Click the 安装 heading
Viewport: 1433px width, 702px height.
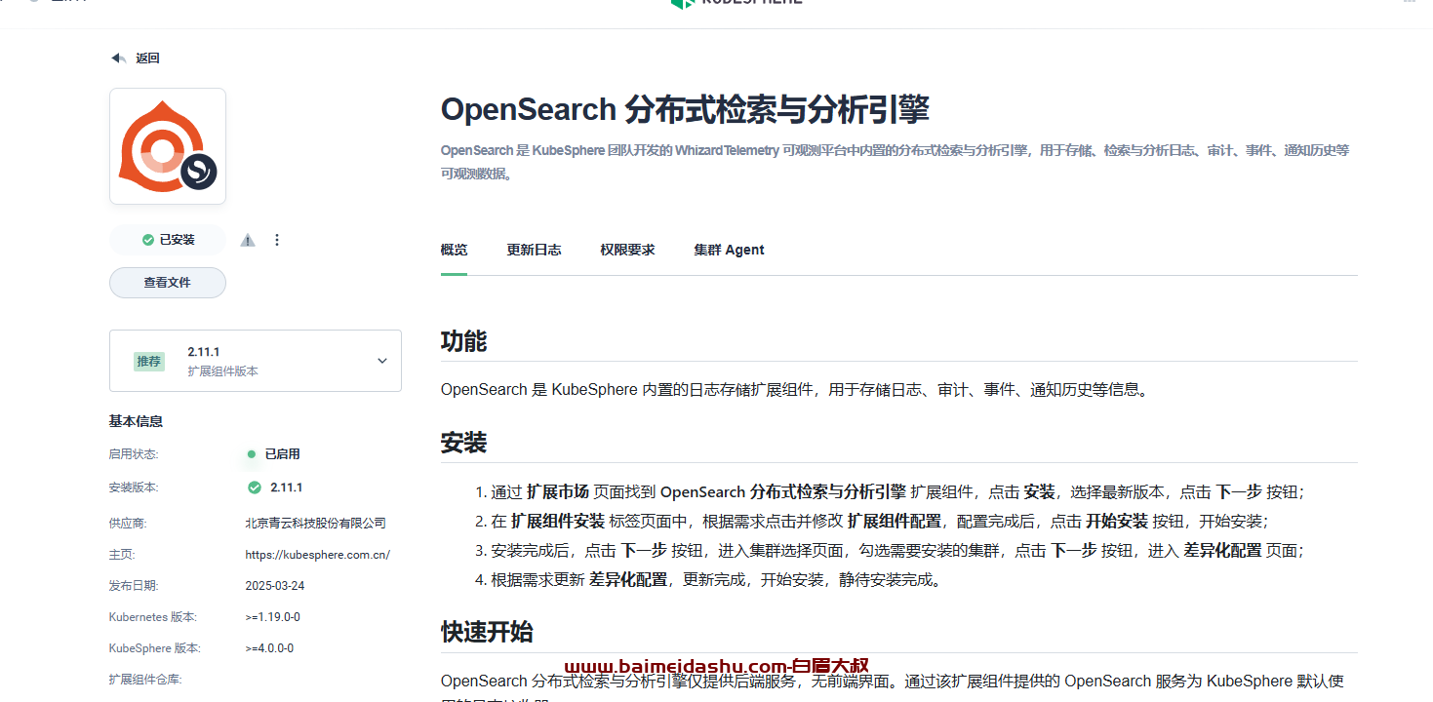pos(463,443)
